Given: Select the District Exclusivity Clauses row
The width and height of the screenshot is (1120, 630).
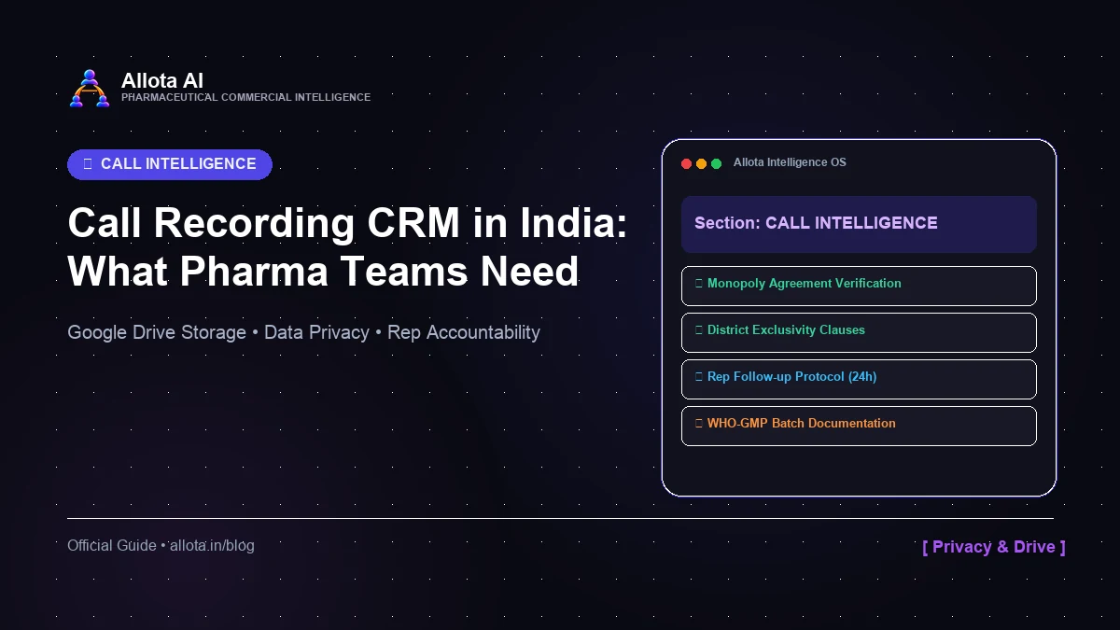Looking at the screenshot, I should [x=859, y=332].
